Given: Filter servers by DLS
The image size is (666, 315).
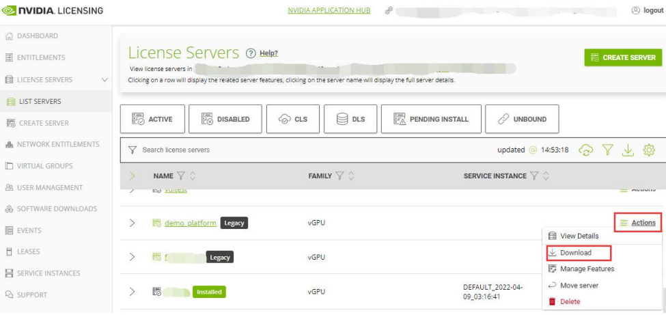Looking at the screenshot, I should [x=350, y=119].
